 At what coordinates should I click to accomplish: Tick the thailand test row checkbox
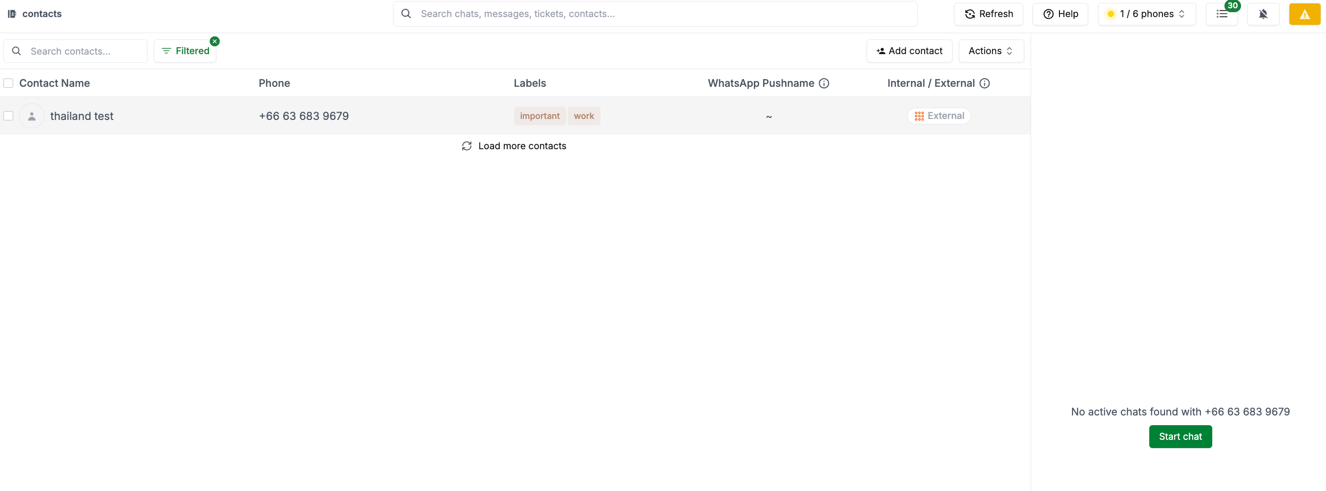[x=8, y=116]
